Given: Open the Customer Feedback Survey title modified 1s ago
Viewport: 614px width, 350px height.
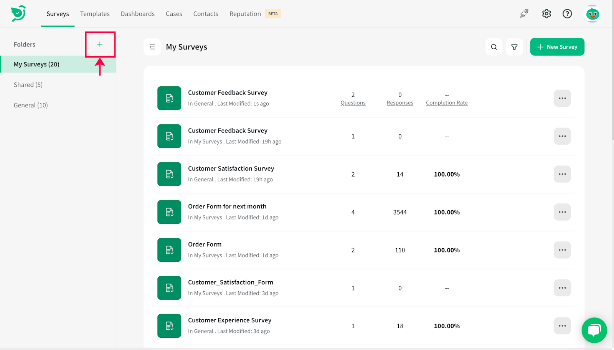Looking at the screenshot, I should click(228, 92).
